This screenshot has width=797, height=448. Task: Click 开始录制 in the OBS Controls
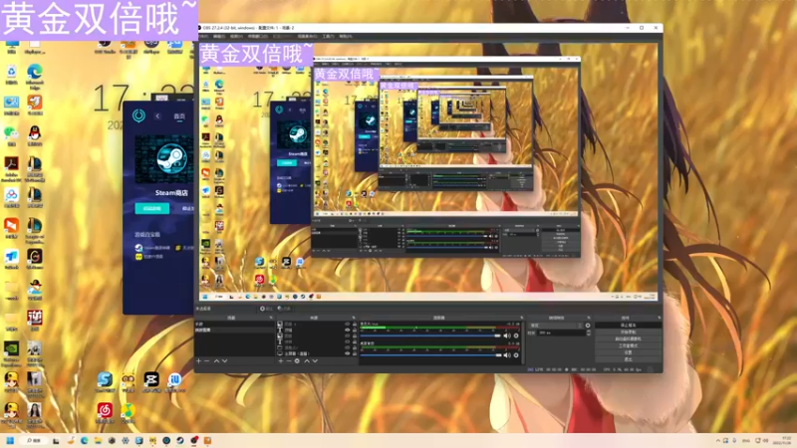coord(629,332)
